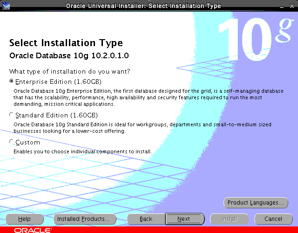This screenshot has height=233, width=298.
Task: Click the Enterprise Edition description paragraph
Action: tap(149, 97)
